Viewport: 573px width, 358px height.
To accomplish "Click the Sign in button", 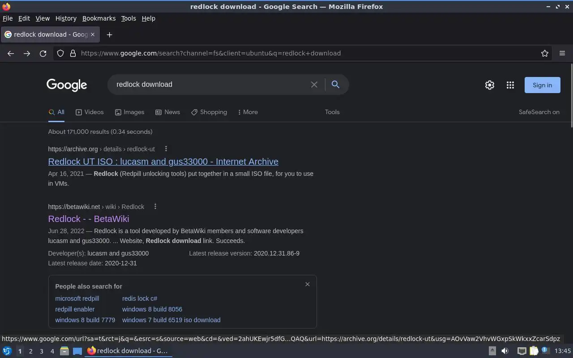I will 542,85.
